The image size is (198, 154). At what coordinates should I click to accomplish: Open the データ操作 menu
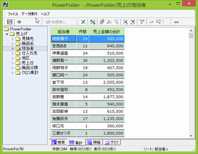click(x=29, y=14)
